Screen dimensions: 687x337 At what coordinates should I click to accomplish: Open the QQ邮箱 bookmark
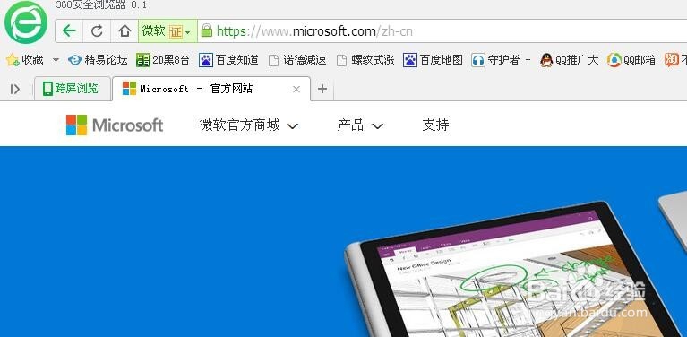click(x=631, y=60)
